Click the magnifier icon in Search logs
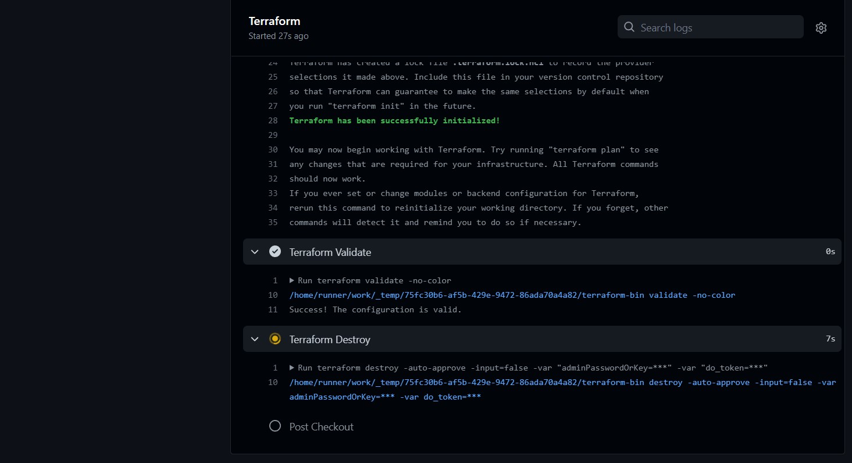 point(629,27)
